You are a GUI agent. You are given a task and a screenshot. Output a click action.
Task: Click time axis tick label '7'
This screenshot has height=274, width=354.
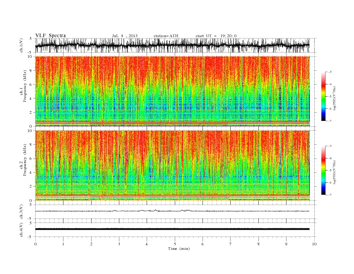click(x=231, y=244)
